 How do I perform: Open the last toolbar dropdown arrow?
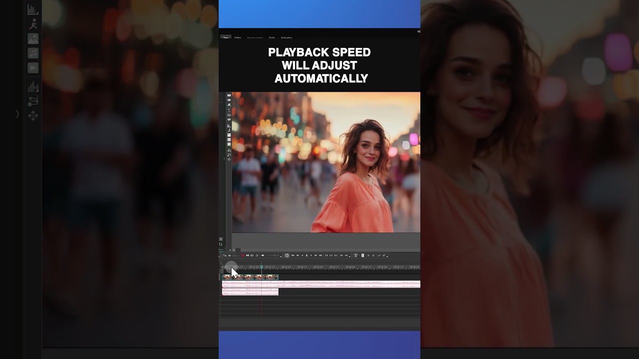click(x=387, y=256)
